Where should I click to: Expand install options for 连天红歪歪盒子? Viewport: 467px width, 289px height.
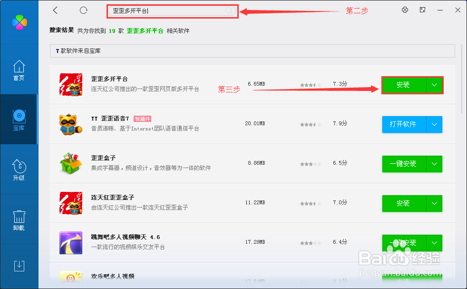(434, 203)
